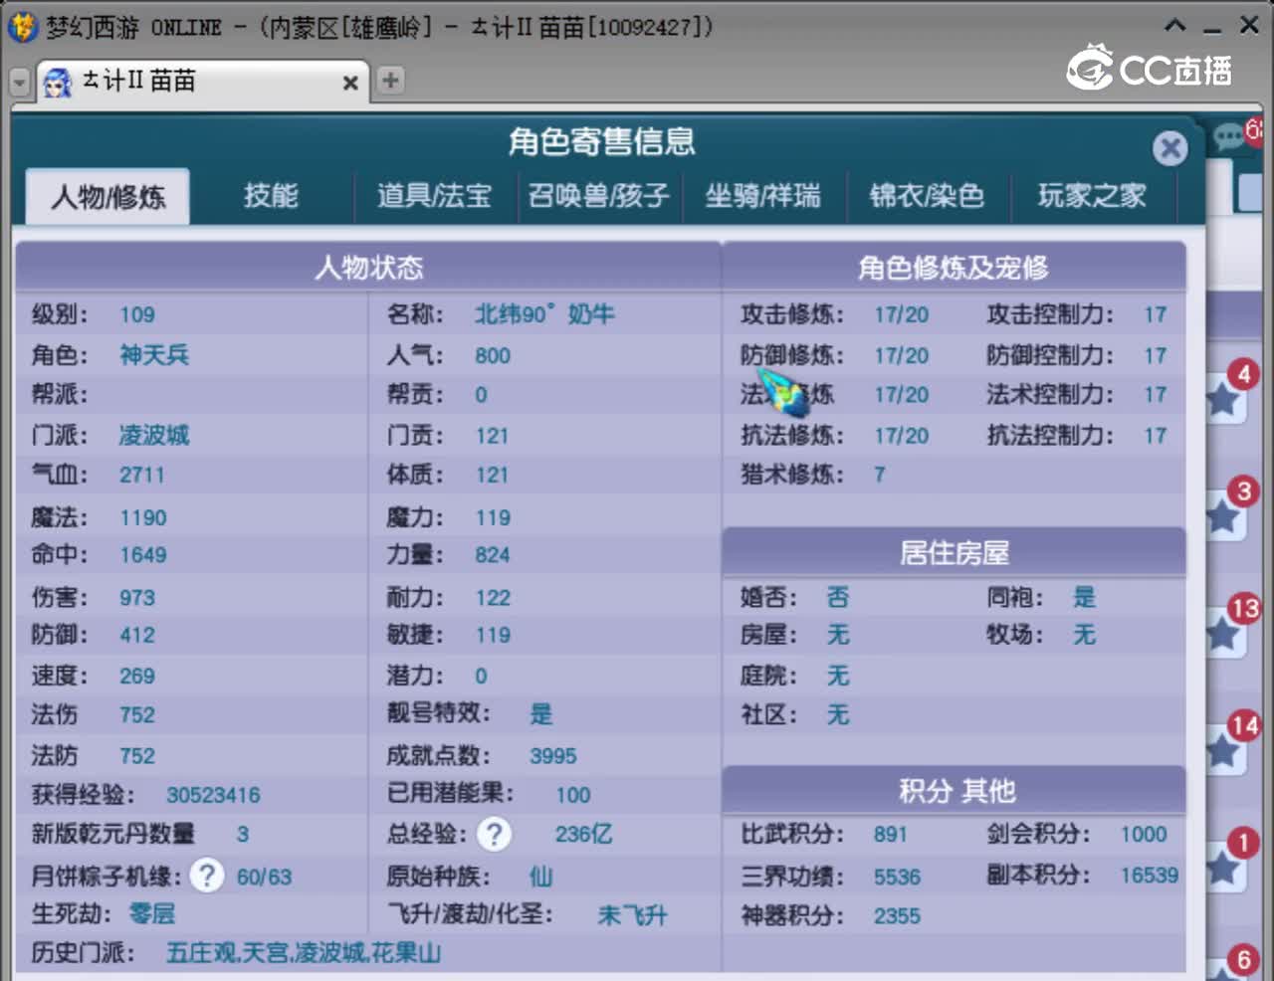Image resolution: width=1274 pixels, height=981 pixels.
Task: Click the 神器积分 value 2355
Action: tap(897, 915)
